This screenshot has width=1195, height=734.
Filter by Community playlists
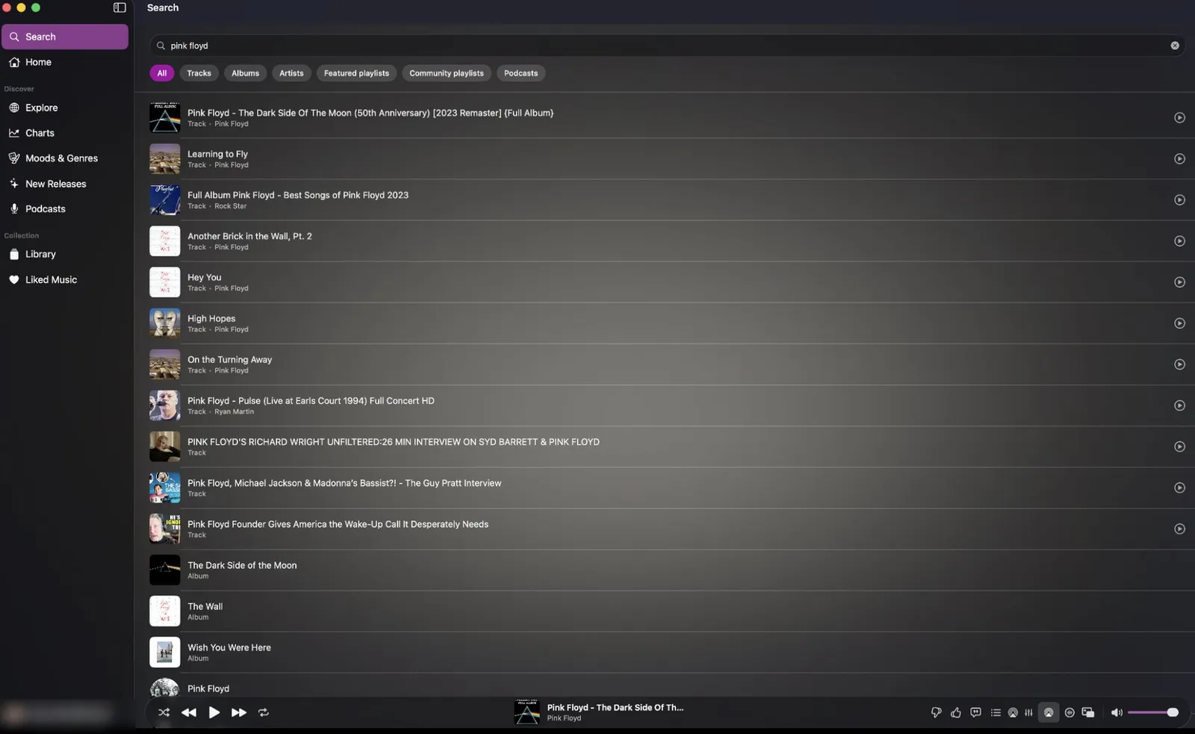pos(447,73)
